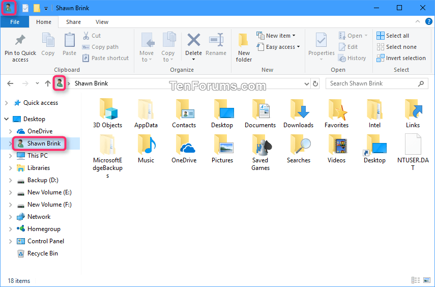Switch to the Share ribbon tab
Viewport: 435px width, 287px height.
click(x=73, y=22)
